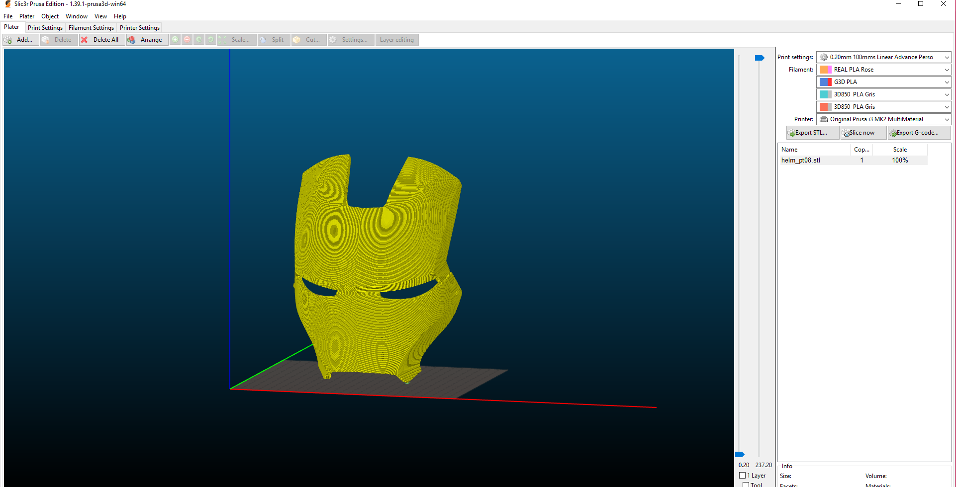Open the Cut tool

click(x=309, y=40)
